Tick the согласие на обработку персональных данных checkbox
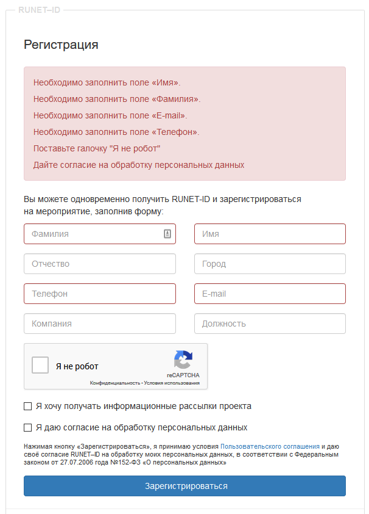Screen dimensions: 369x514 pyautogui.click(x=27, y=427)
